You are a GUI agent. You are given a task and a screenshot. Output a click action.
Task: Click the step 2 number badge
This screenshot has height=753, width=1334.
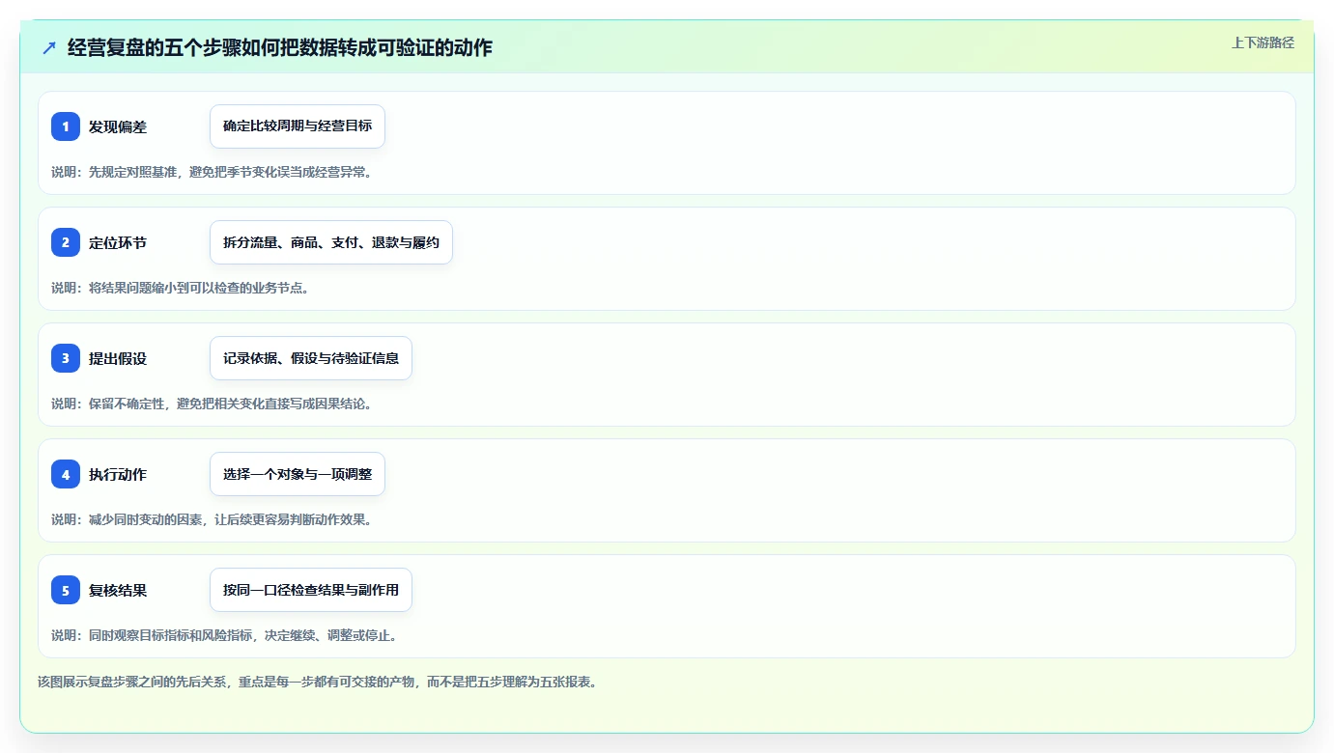click(66, 242)
